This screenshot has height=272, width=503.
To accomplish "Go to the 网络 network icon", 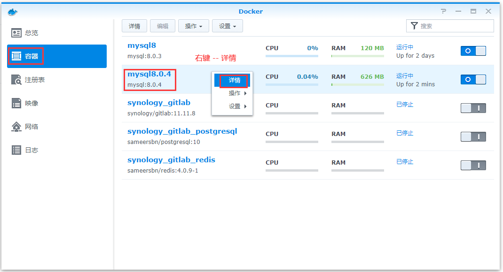I will coord(16,127).
